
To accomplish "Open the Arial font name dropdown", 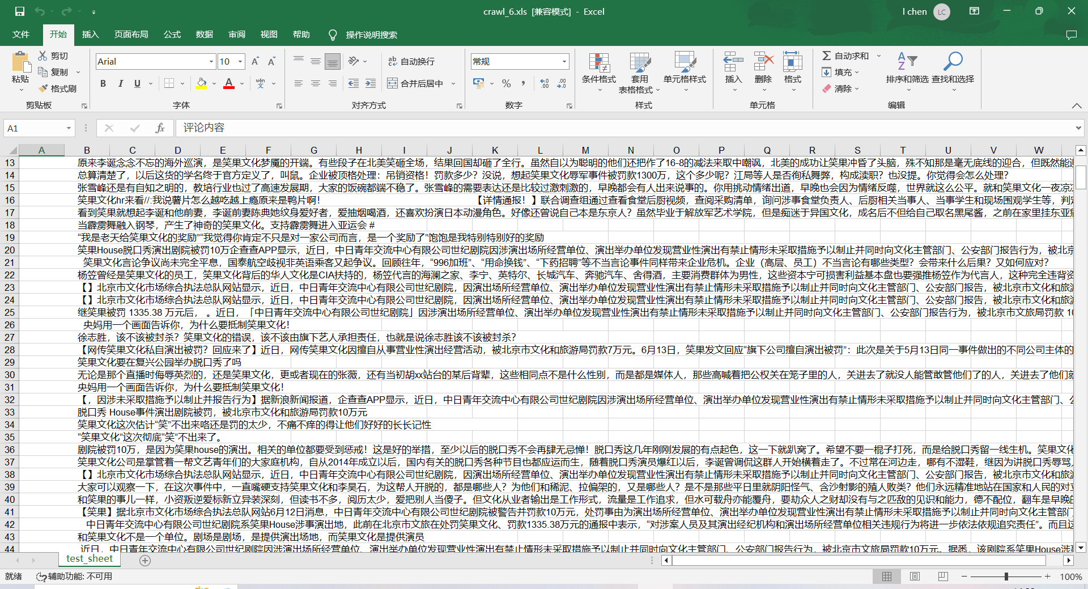I will coord(211,61).
